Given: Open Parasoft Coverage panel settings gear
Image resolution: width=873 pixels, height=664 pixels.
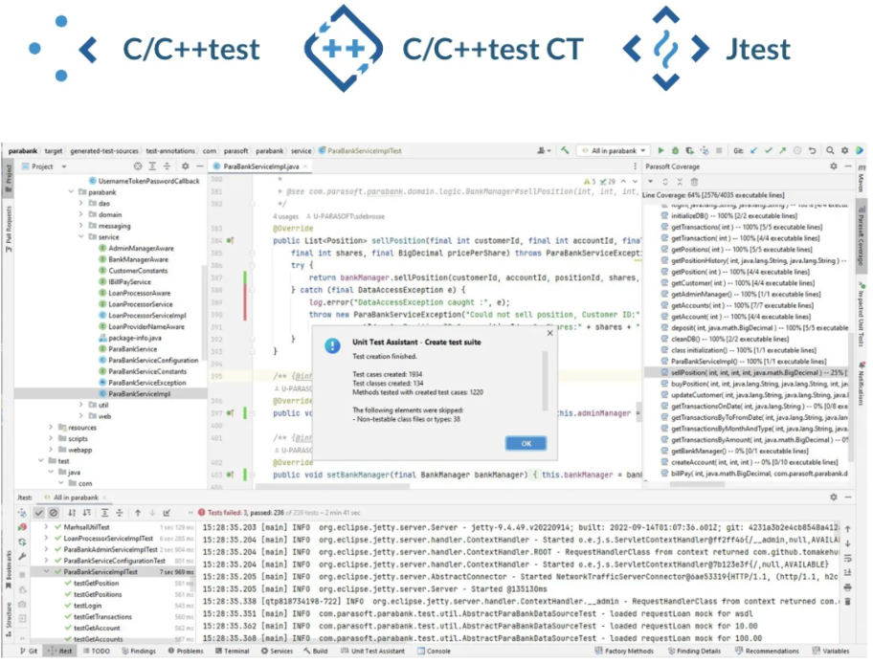Looking at the screenshot, I should (834, 166).
